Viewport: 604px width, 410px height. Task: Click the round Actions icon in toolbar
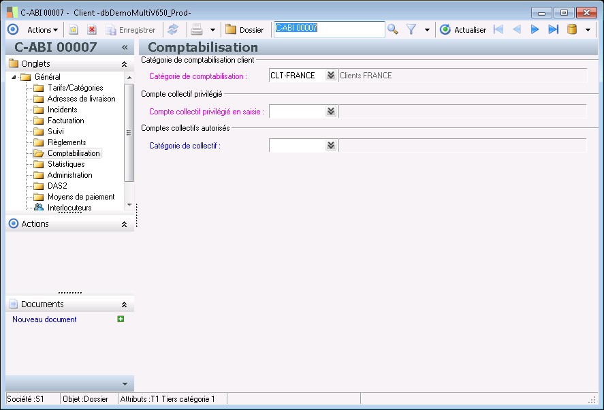click(x=13, y=30)
